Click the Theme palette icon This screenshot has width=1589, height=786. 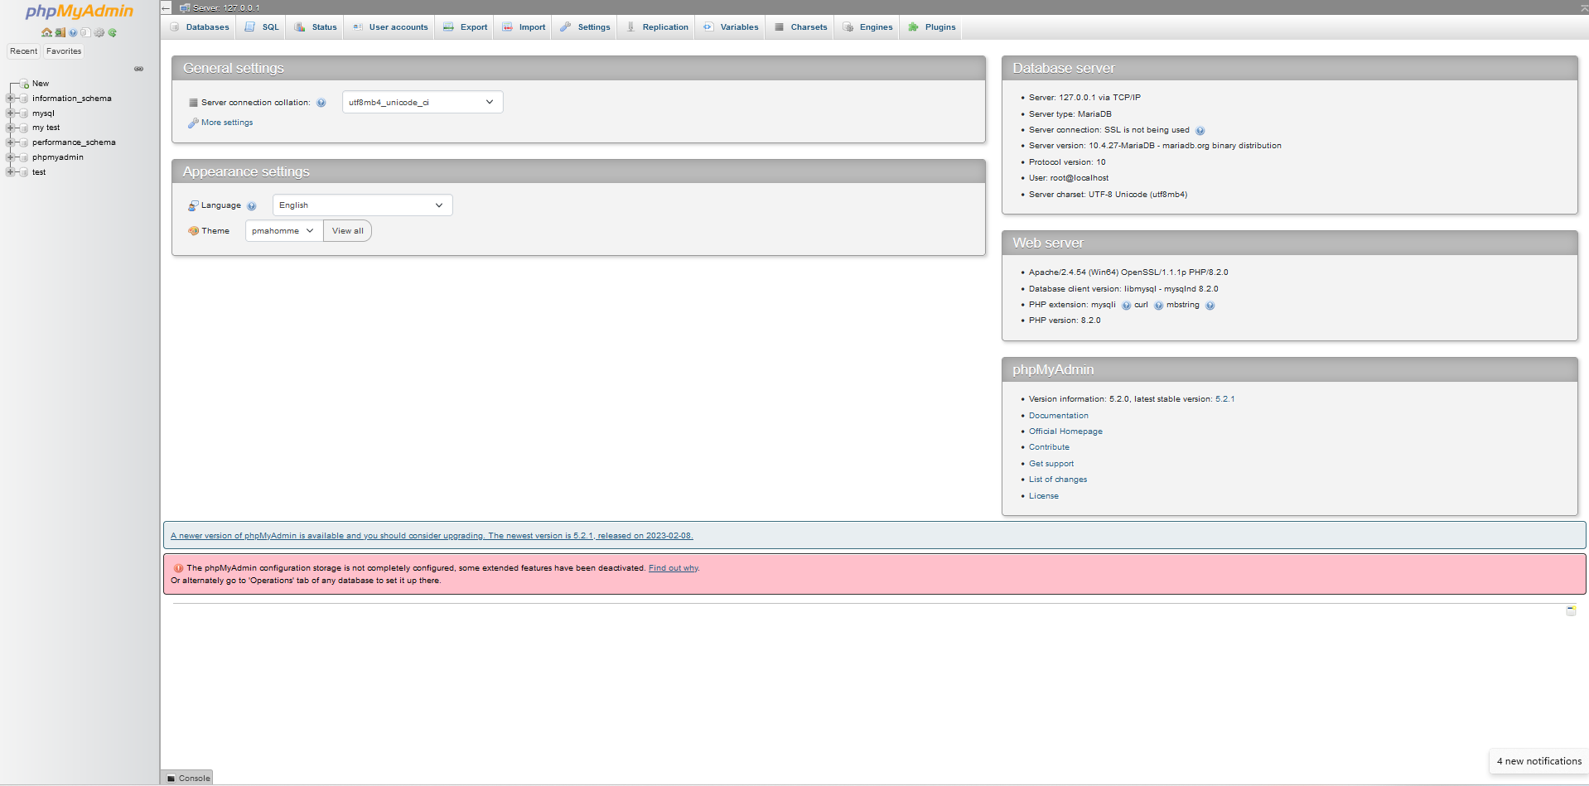(193, 231)
